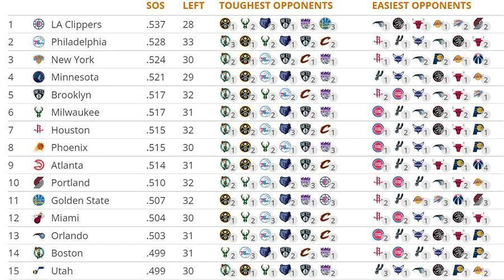
Task: Click the Orlando team name
Action: [69, 236]
